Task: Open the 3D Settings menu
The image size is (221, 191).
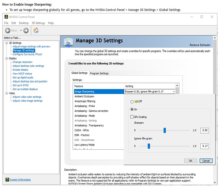Action: pyautogui.click(x=38, y=23)
